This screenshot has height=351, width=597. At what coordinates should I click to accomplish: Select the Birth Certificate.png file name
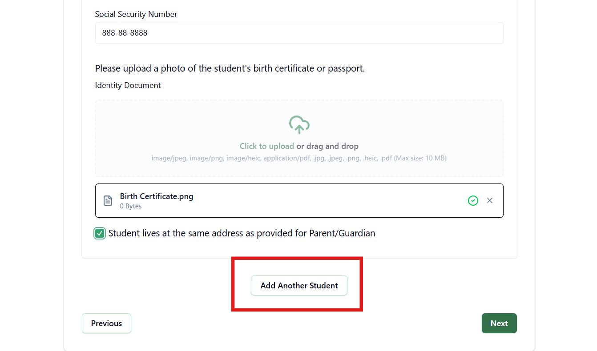click(x=157, y=196)
